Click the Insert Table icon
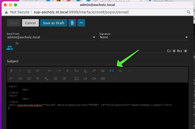The image size is (195, 129). [103, 79]
